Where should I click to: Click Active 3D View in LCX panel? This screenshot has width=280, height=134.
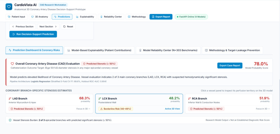(172, 109)
